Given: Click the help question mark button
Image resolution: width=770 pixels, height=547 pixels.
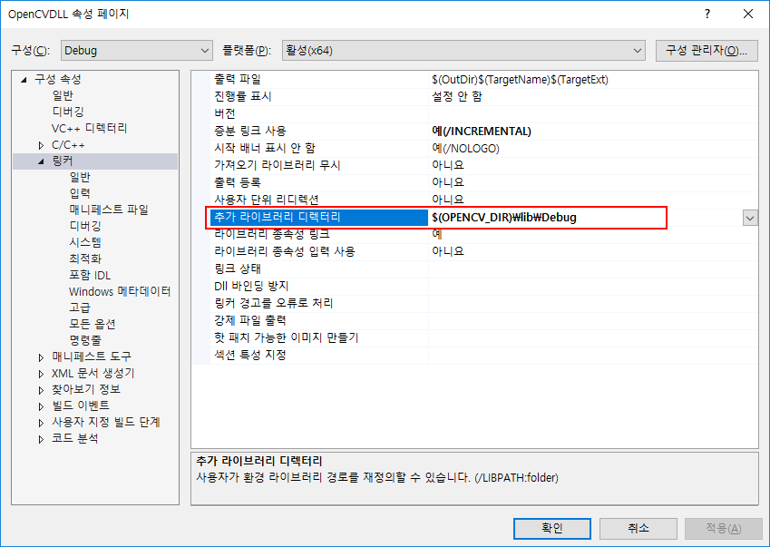Looking at the screenshot, I should click(707, 14).
